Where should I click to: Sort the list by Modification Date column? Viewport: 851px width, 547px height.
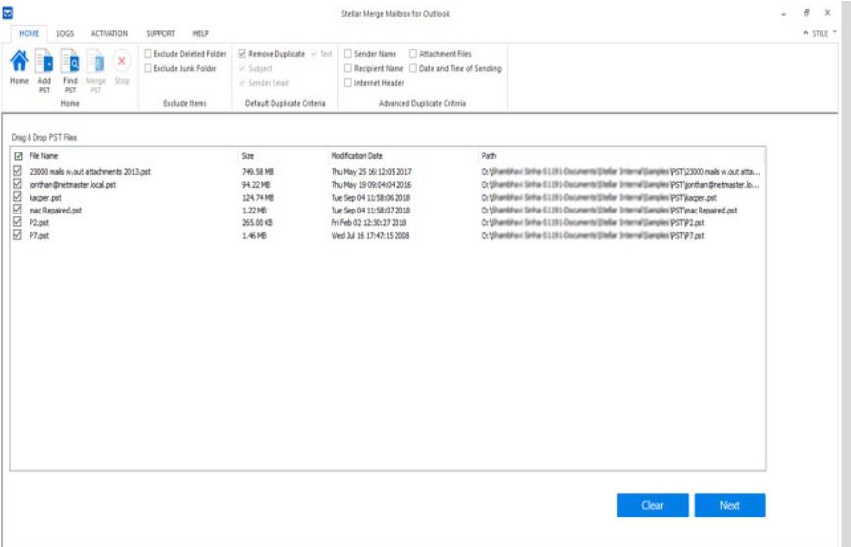(357, 156)
